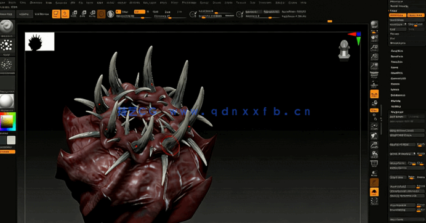
Task: Expand the NanoMesh section
Action: pyautogui.click(x=397, y=56)
